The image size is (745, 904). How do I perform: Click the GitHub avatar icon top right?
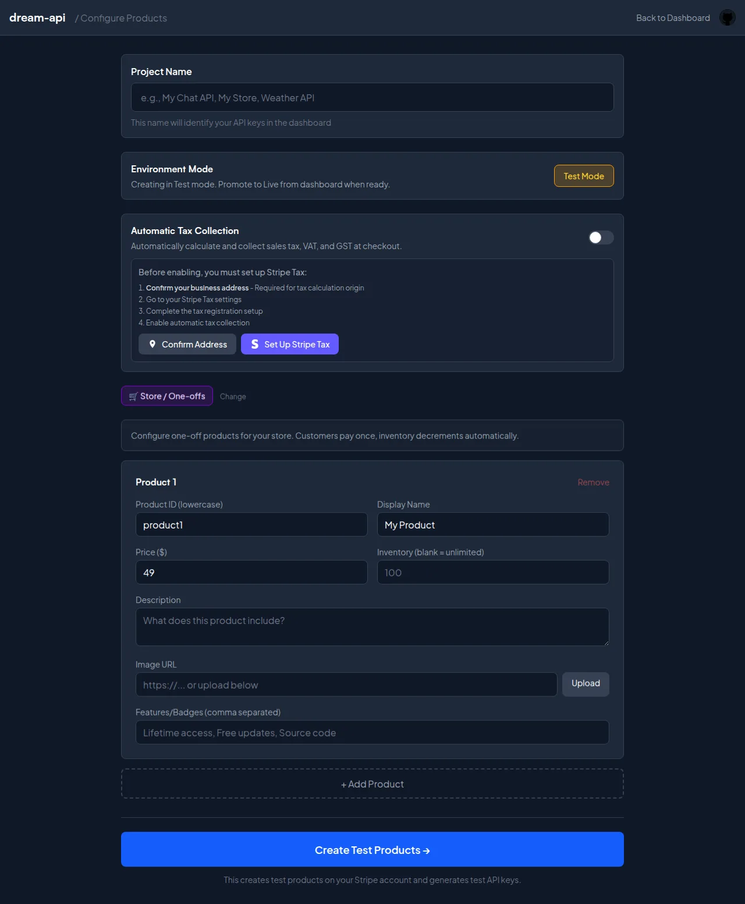(x=727, y=17)
